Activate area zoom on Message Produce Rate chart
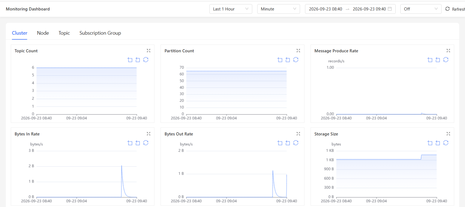 pyautogui.click(x=430, y=60)
